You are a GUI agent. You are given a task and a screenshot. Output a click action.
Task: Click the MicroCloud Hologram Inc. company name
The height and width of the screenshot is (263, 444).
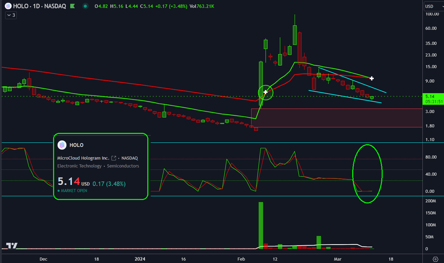(x=83, y=158)
